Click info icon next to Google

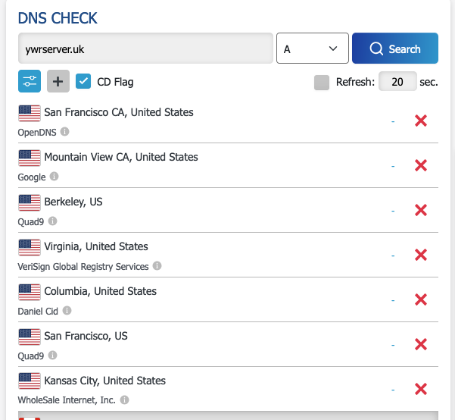(x=54, y=176)
